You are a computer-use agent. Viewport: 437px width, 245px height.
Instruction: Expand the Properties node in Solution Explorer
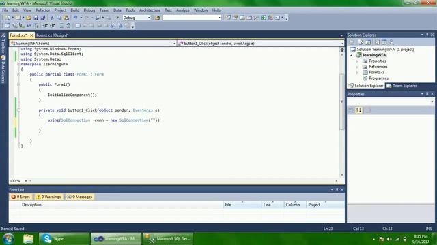coord(357,61)
